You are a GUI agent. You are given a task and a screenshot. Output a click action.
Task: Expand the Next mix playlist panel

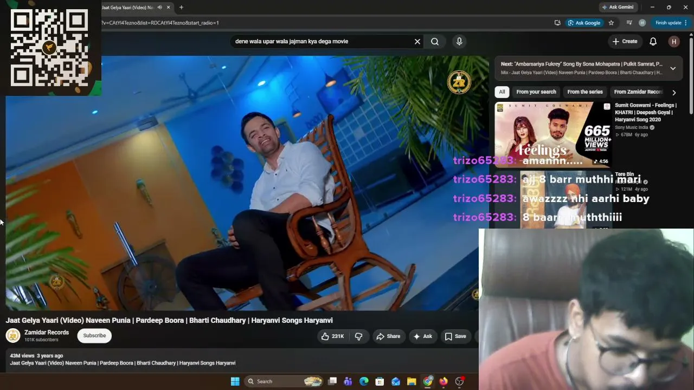(673, 68)
